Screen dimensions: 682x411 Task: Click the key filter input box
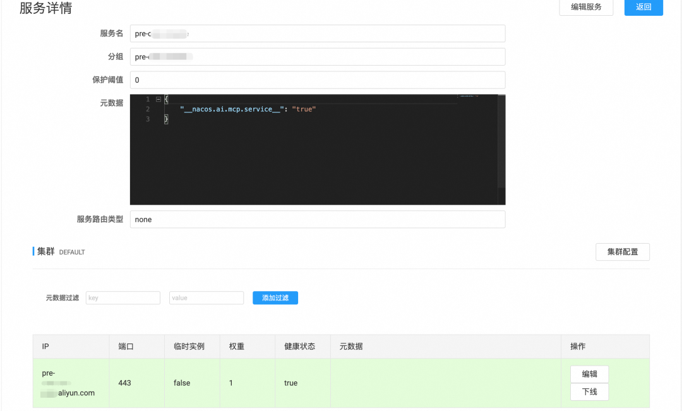(123, 297)
